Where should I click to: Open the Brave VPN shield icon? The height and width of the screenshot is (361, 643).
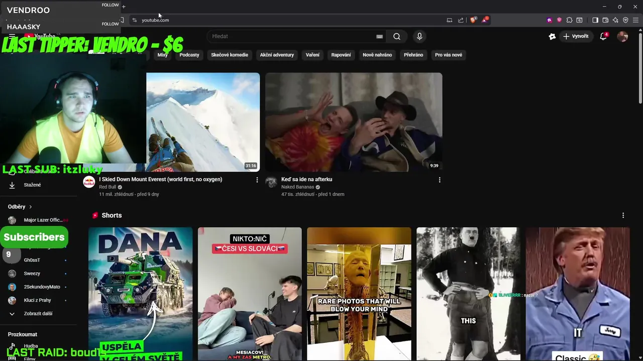pos(625,20)
